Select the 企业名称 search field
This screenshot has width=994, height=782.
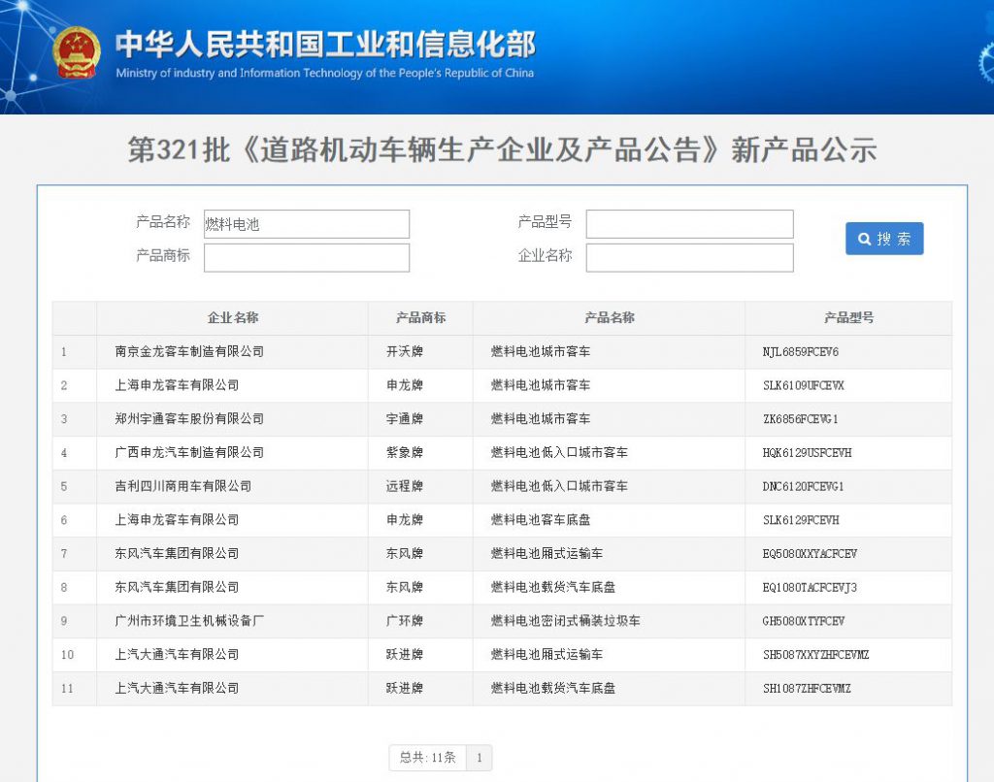tap(689, 258)
